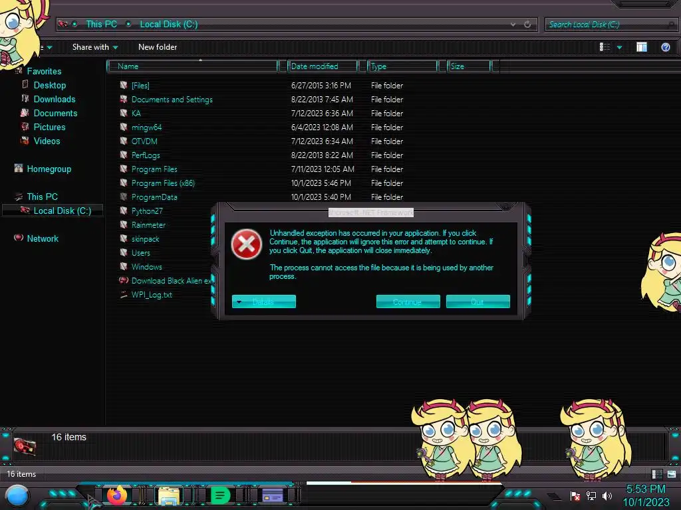Click Quit in the error dialog
This screenshot has width=681, height=510.
477,301
